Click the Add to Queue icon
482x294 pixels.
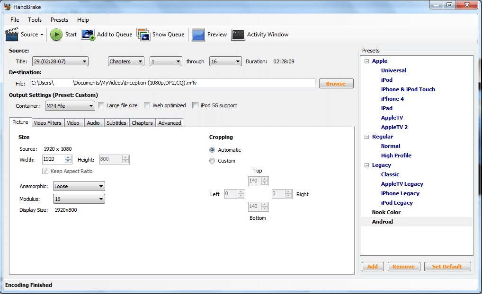tap(88, 35)
